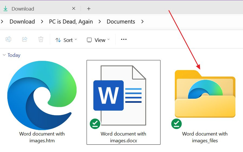
Task: Click the Today group label
Action: (x=14, y=55)
